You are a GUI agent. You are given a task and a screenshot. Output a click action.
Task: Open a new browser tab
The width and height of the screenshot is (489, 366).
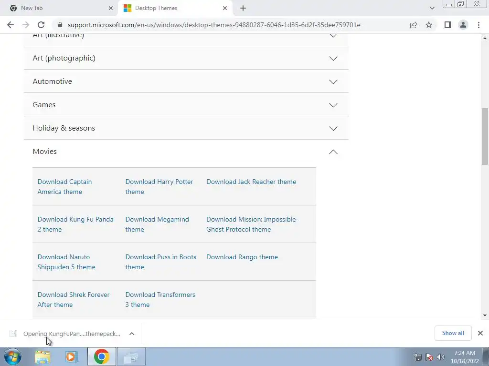(243, 8)
